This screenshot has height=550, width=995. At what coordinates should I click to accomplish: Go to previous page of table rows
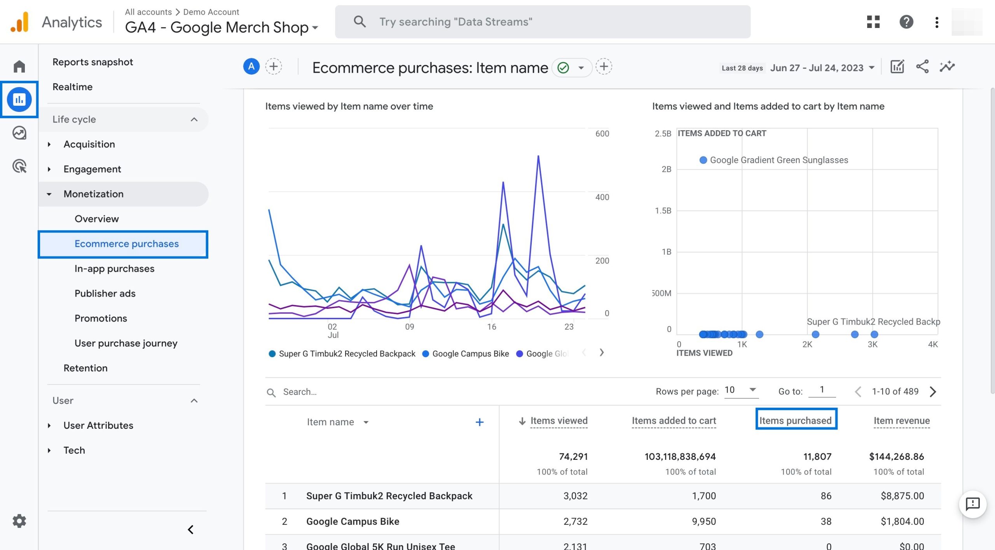tap(858, 391)
